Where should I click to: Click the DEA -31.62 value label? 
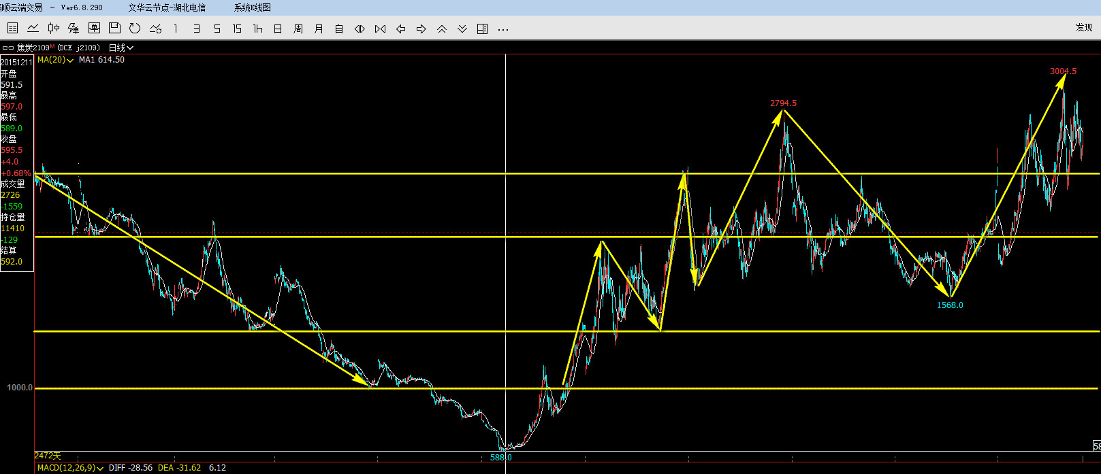pyautogui.click(x=180, y=468)
